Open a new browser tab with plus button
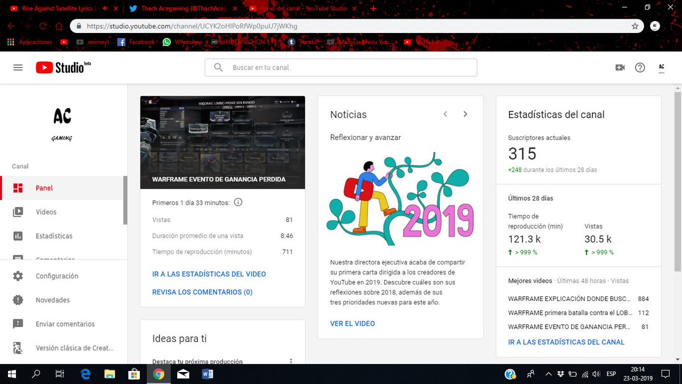 pos(373,9)
